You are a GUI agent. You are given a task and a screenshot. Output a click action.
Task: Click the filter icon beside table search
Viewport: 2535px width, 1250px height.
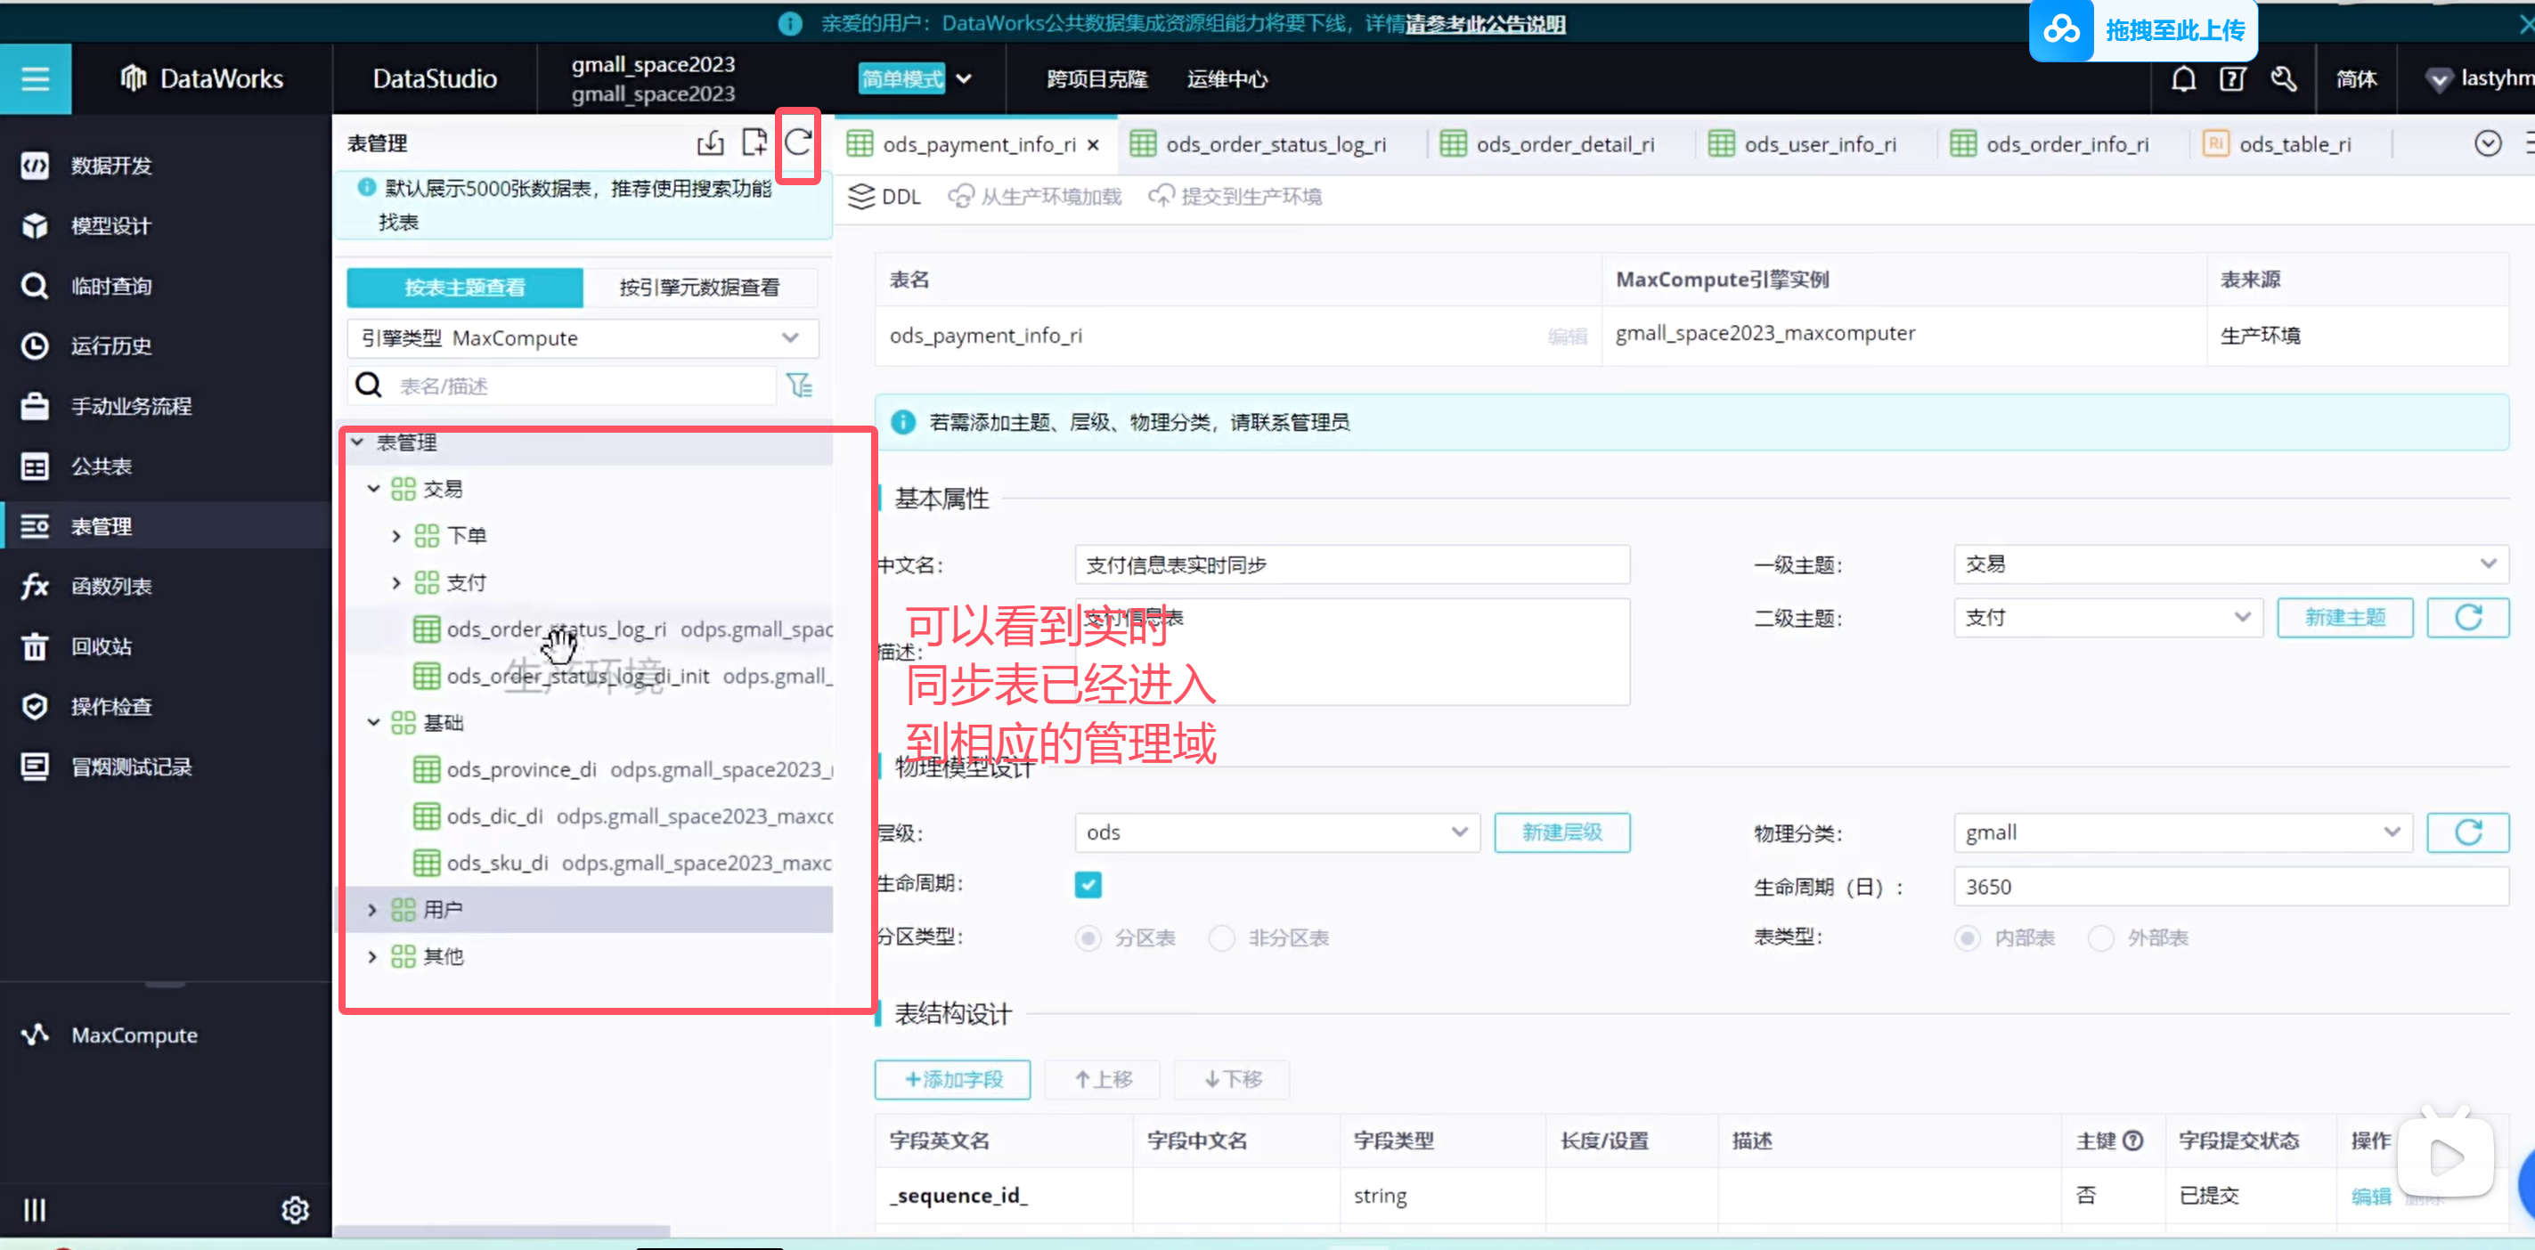[x=799, y=386]
